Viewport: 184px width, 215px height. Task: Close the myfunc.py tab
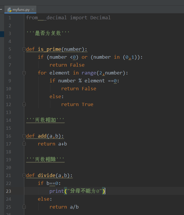33,9
